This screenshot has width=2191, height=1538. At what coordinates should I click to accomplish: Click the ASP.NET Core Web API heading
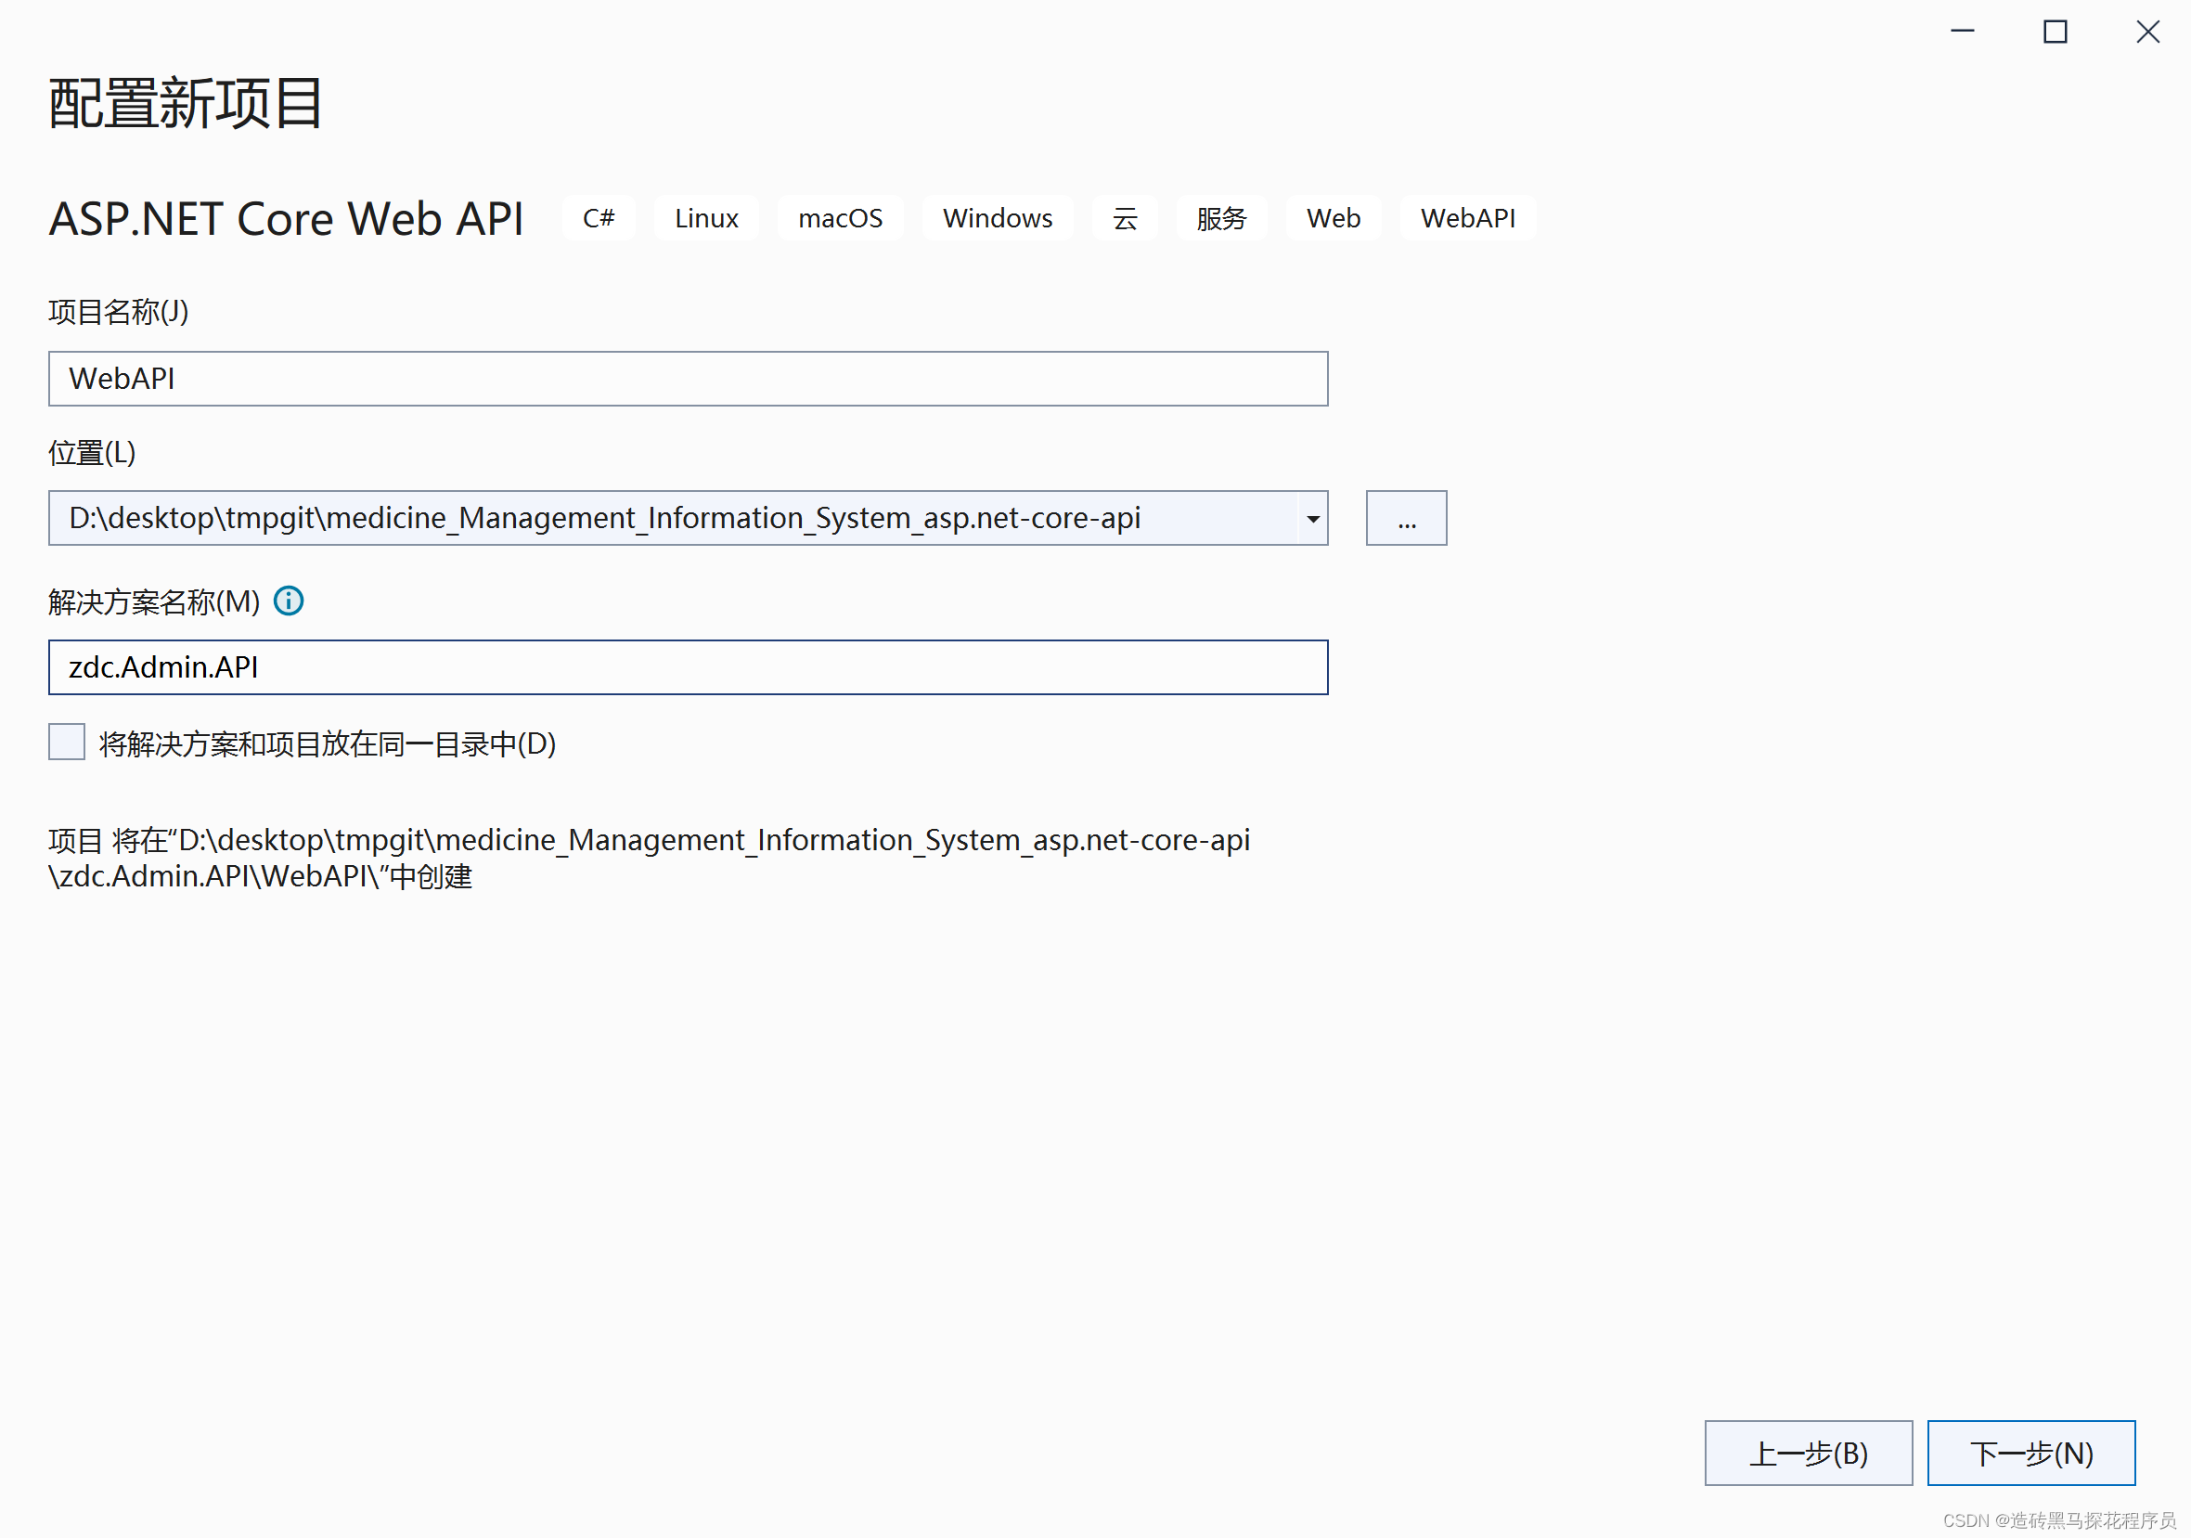coord(284,218)
